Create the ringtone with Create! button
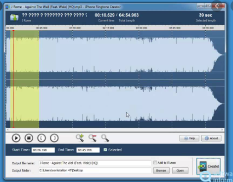 (208, 166)
